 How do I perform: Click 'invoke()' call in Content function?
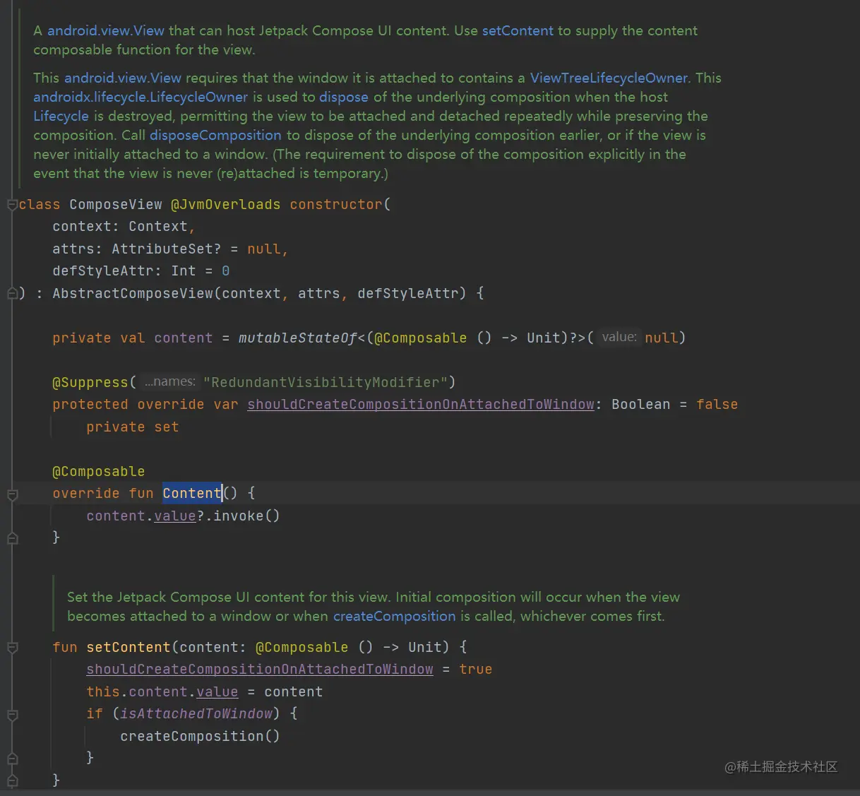(x=247, y=516)
